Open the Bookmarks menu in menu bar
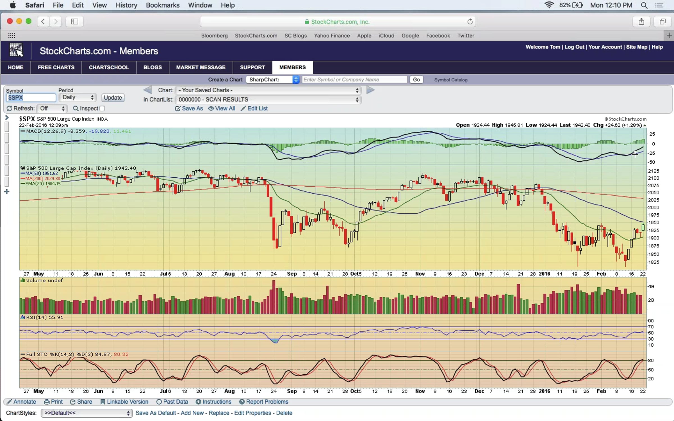Image resolution: width=674 pixels, height=421 pixels. click(x=163, y=5)
